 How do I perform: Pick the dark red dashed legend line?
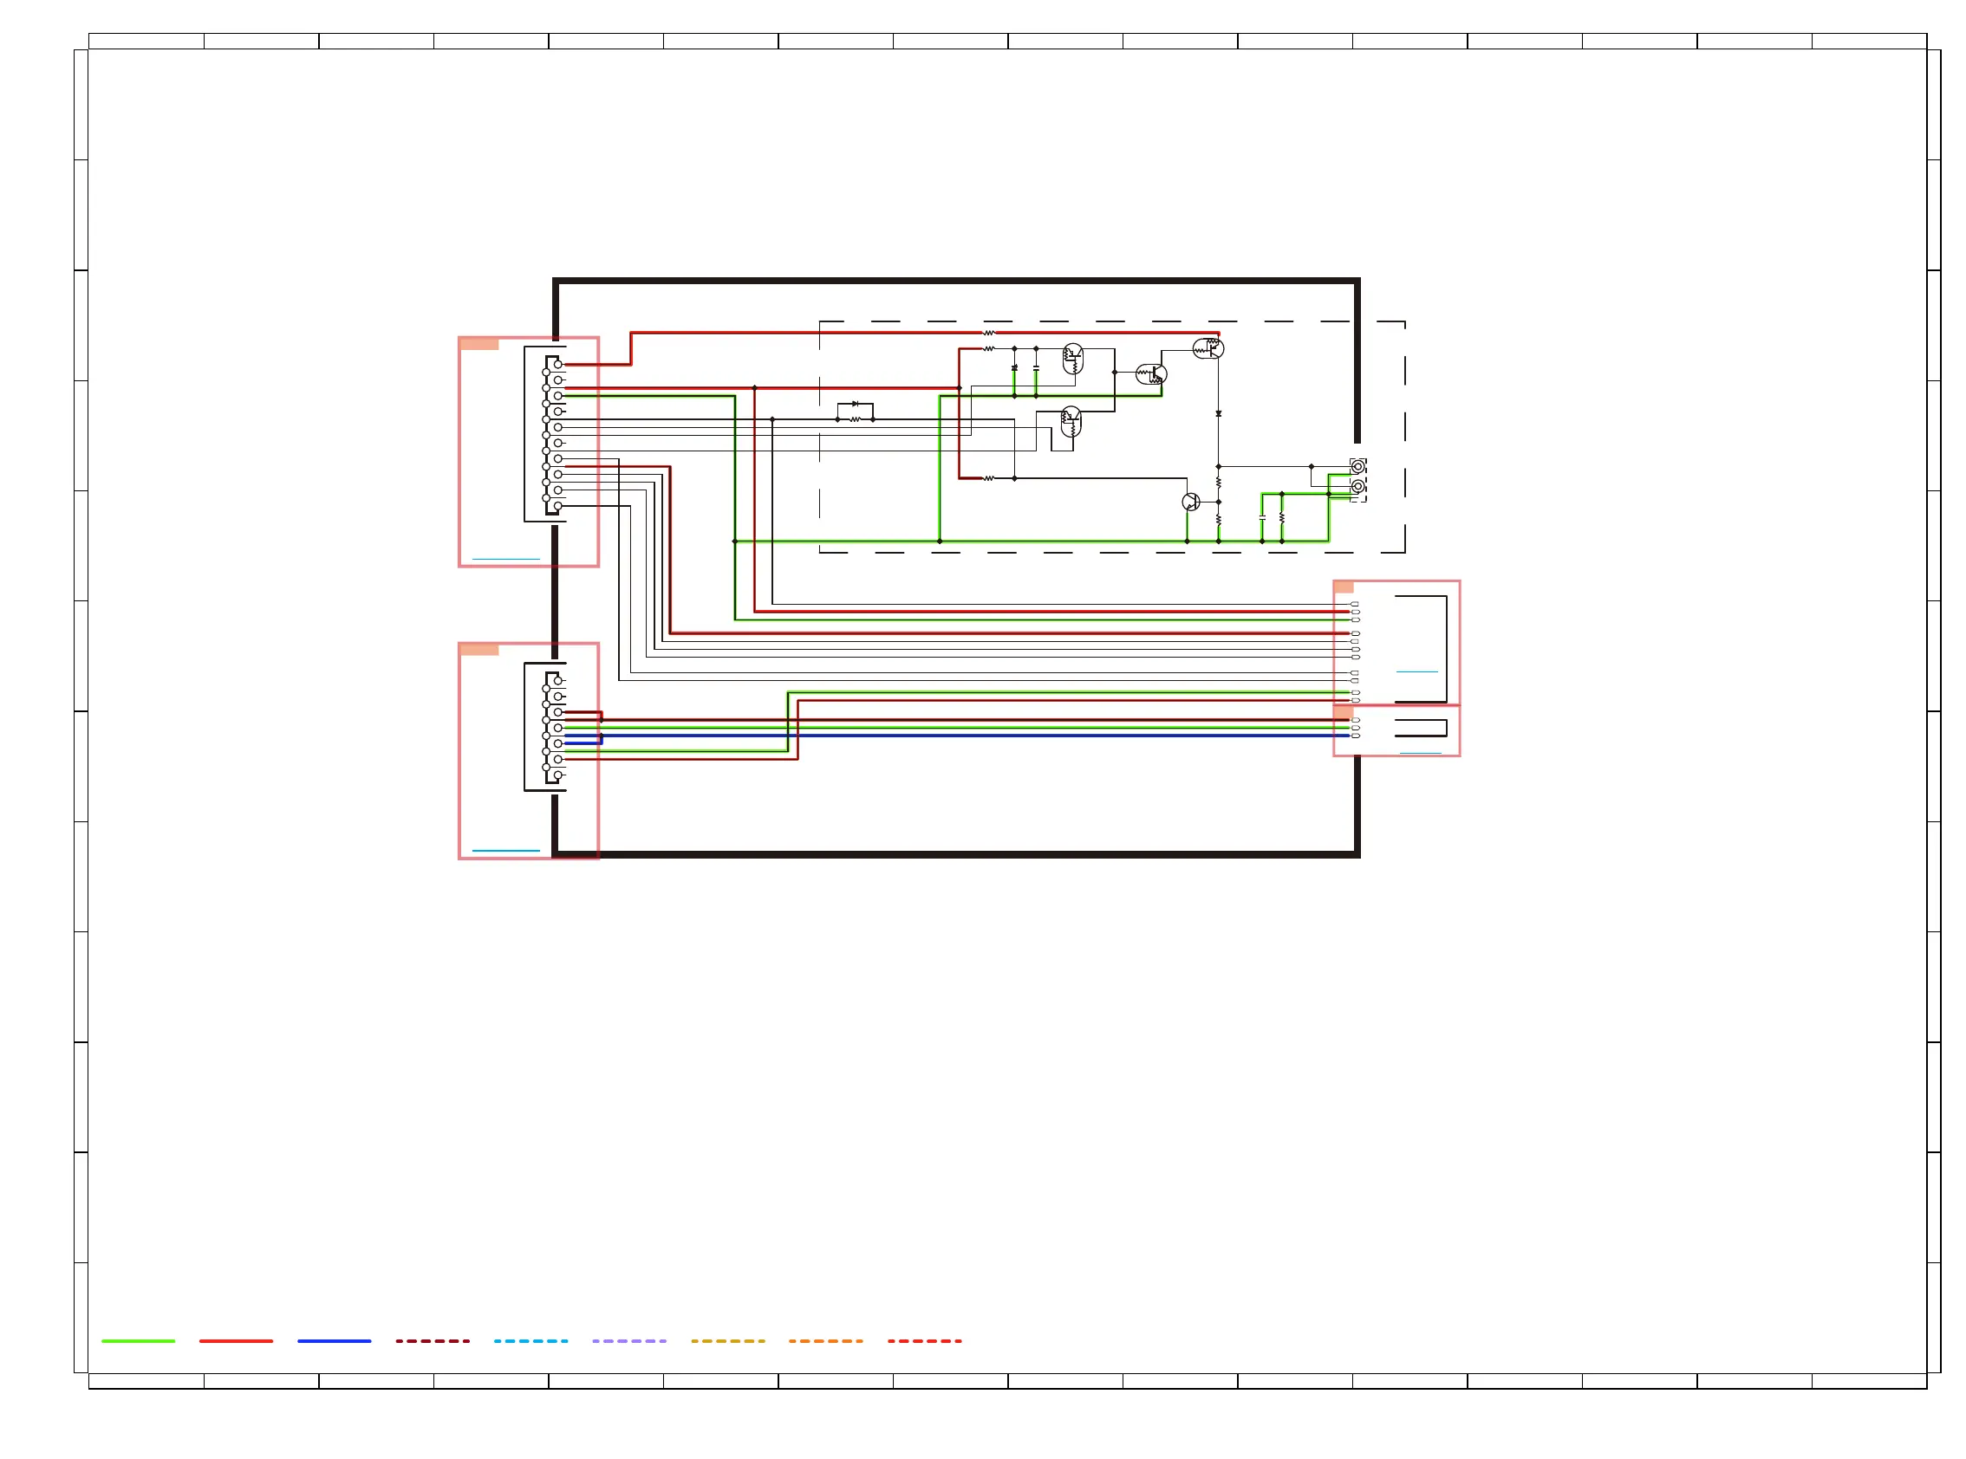pyautogui.click(x=433, y=1340)
